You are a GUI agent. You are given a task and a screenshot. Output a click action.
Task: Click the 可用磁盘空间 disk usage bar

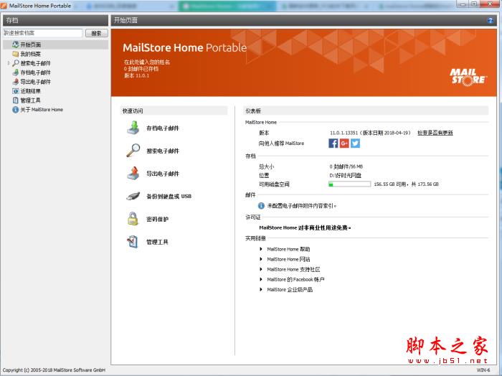[349, 184]
